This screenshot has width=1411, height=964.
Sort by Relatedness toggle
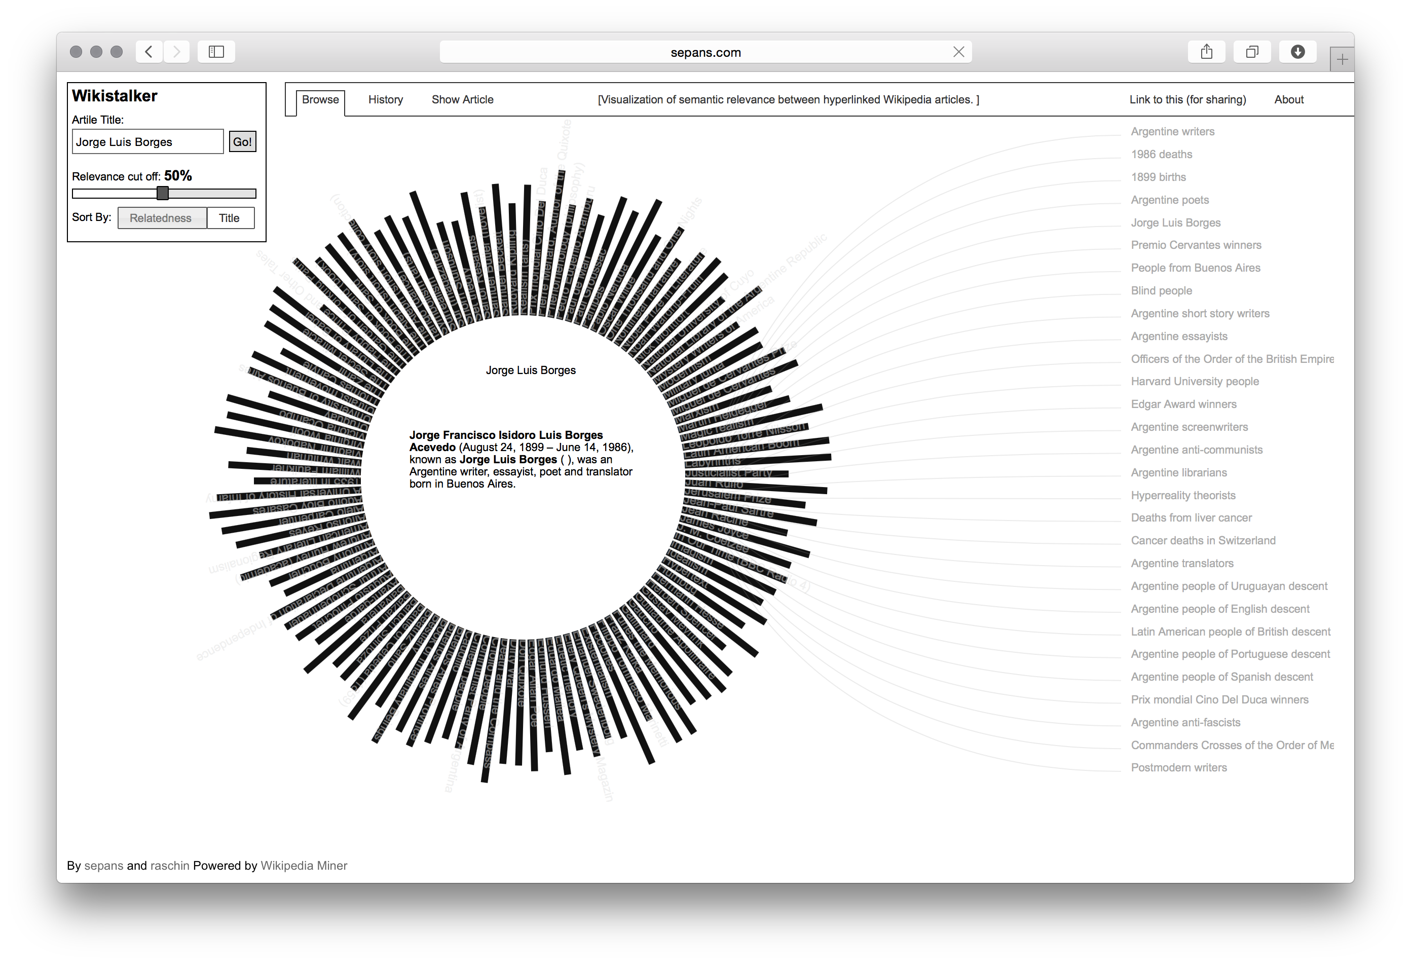coord(161,218)
